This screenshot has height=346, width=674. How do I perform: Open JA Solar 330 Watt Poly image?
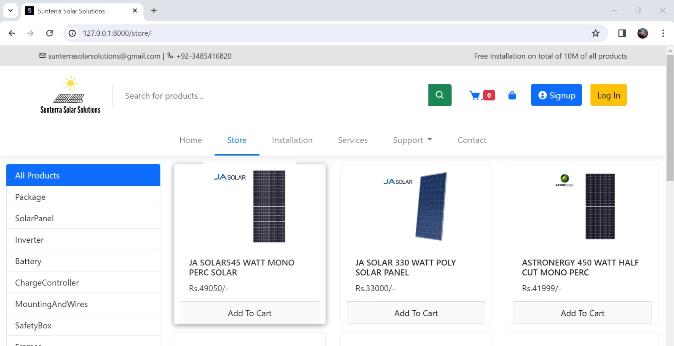416,206
